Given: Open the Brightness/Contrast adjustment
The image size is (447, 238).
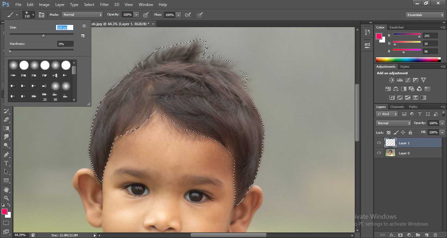Looking at the screenshot, I should (391, 80).
